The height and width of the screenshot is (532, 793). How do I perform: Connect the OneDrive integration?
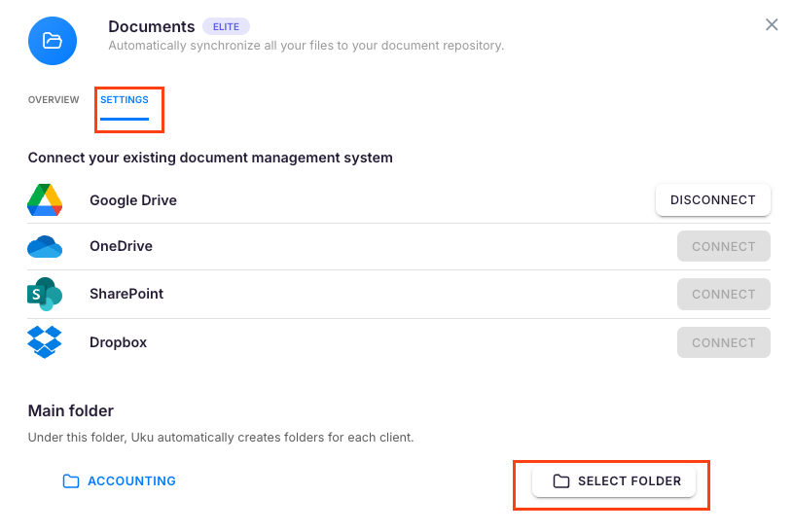(723, 247)
